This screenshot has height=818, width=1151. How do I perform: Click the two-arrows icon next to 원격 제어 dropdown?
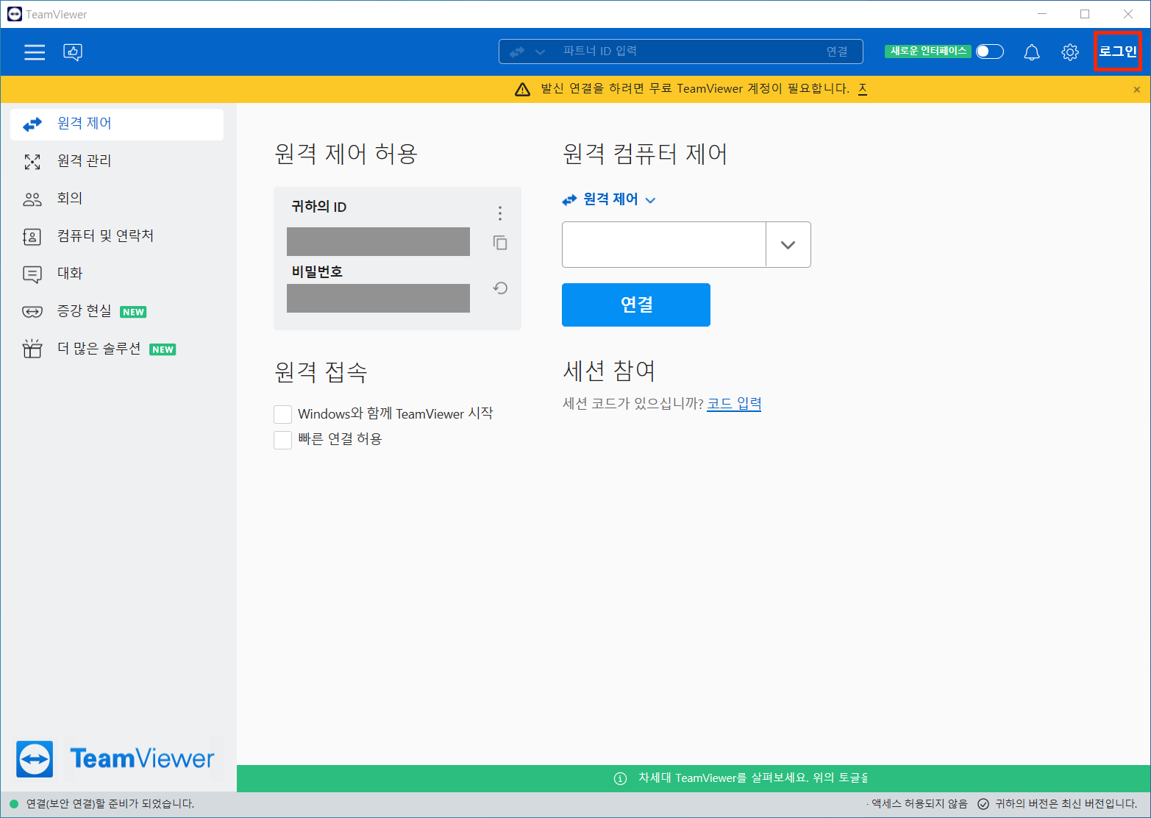(569, 200)
